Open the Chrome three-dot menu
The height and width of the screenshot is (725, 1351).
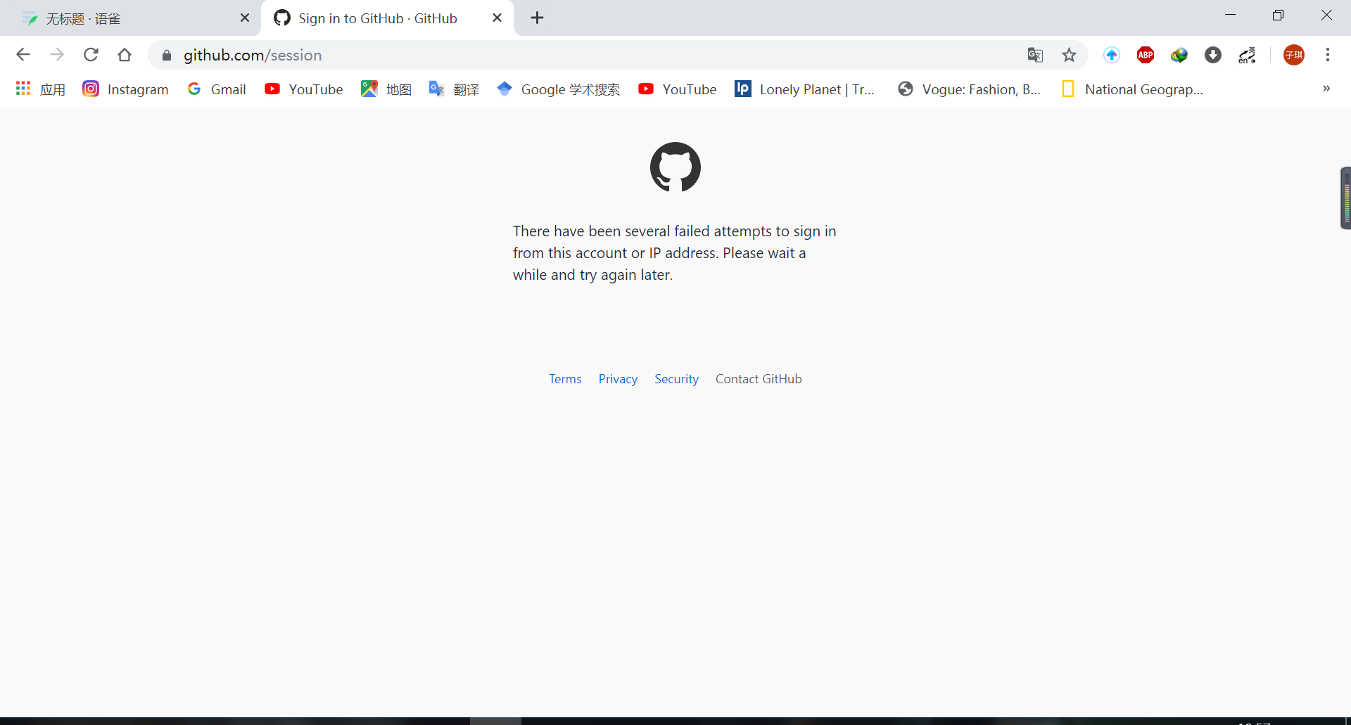point(1328,55)
